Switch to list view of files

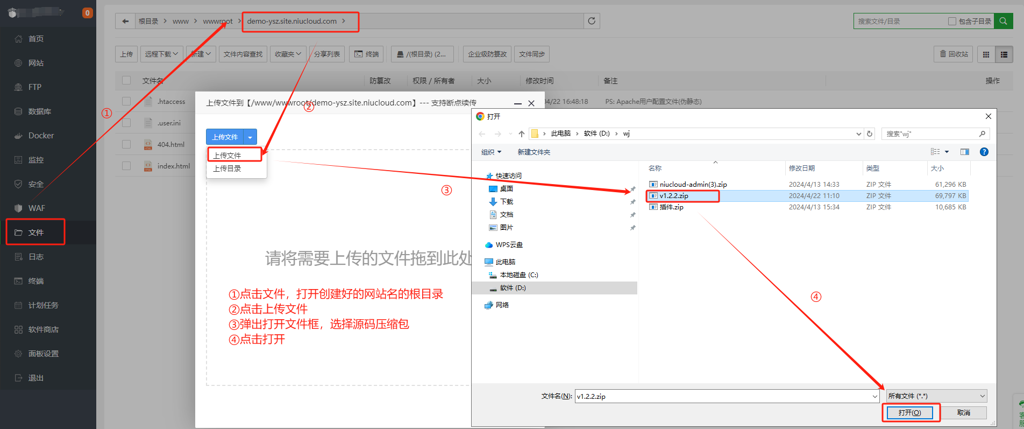click(x=1004, y=54)
